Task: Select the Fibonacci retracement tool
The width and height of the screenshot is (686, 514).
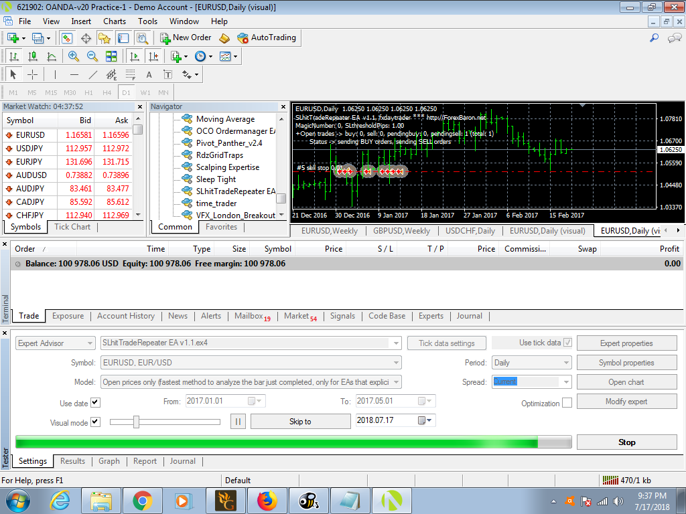Action: tap(131, 75)
